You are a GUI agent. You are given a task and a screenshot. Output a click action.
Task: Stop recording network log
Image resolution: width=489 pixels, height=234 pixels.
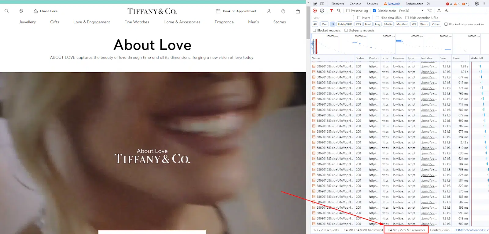pos(315,11)
